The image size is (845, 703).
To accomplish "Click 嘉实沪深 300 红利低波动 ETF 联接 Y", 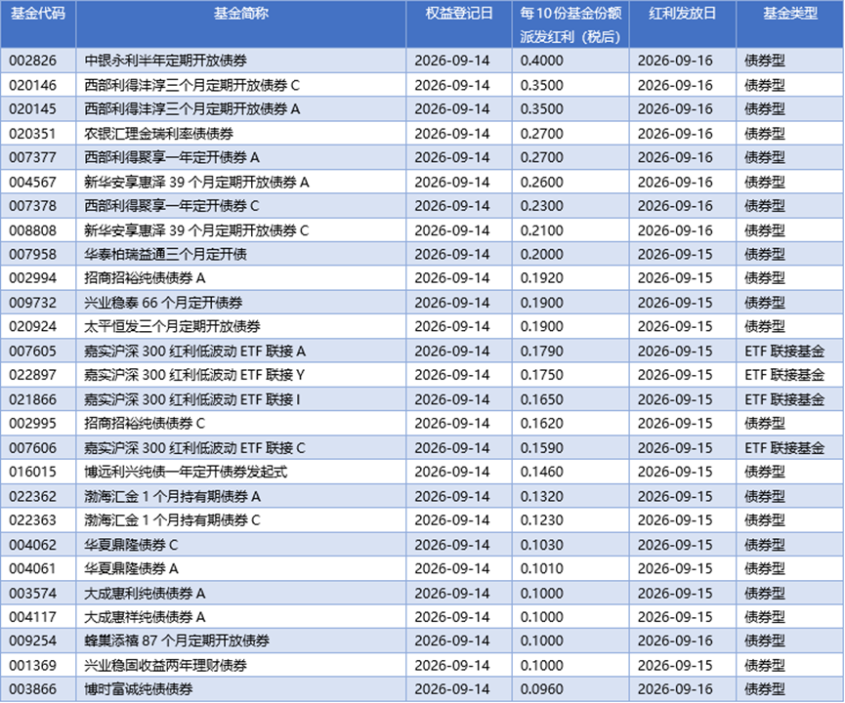I will coord(194,375).
